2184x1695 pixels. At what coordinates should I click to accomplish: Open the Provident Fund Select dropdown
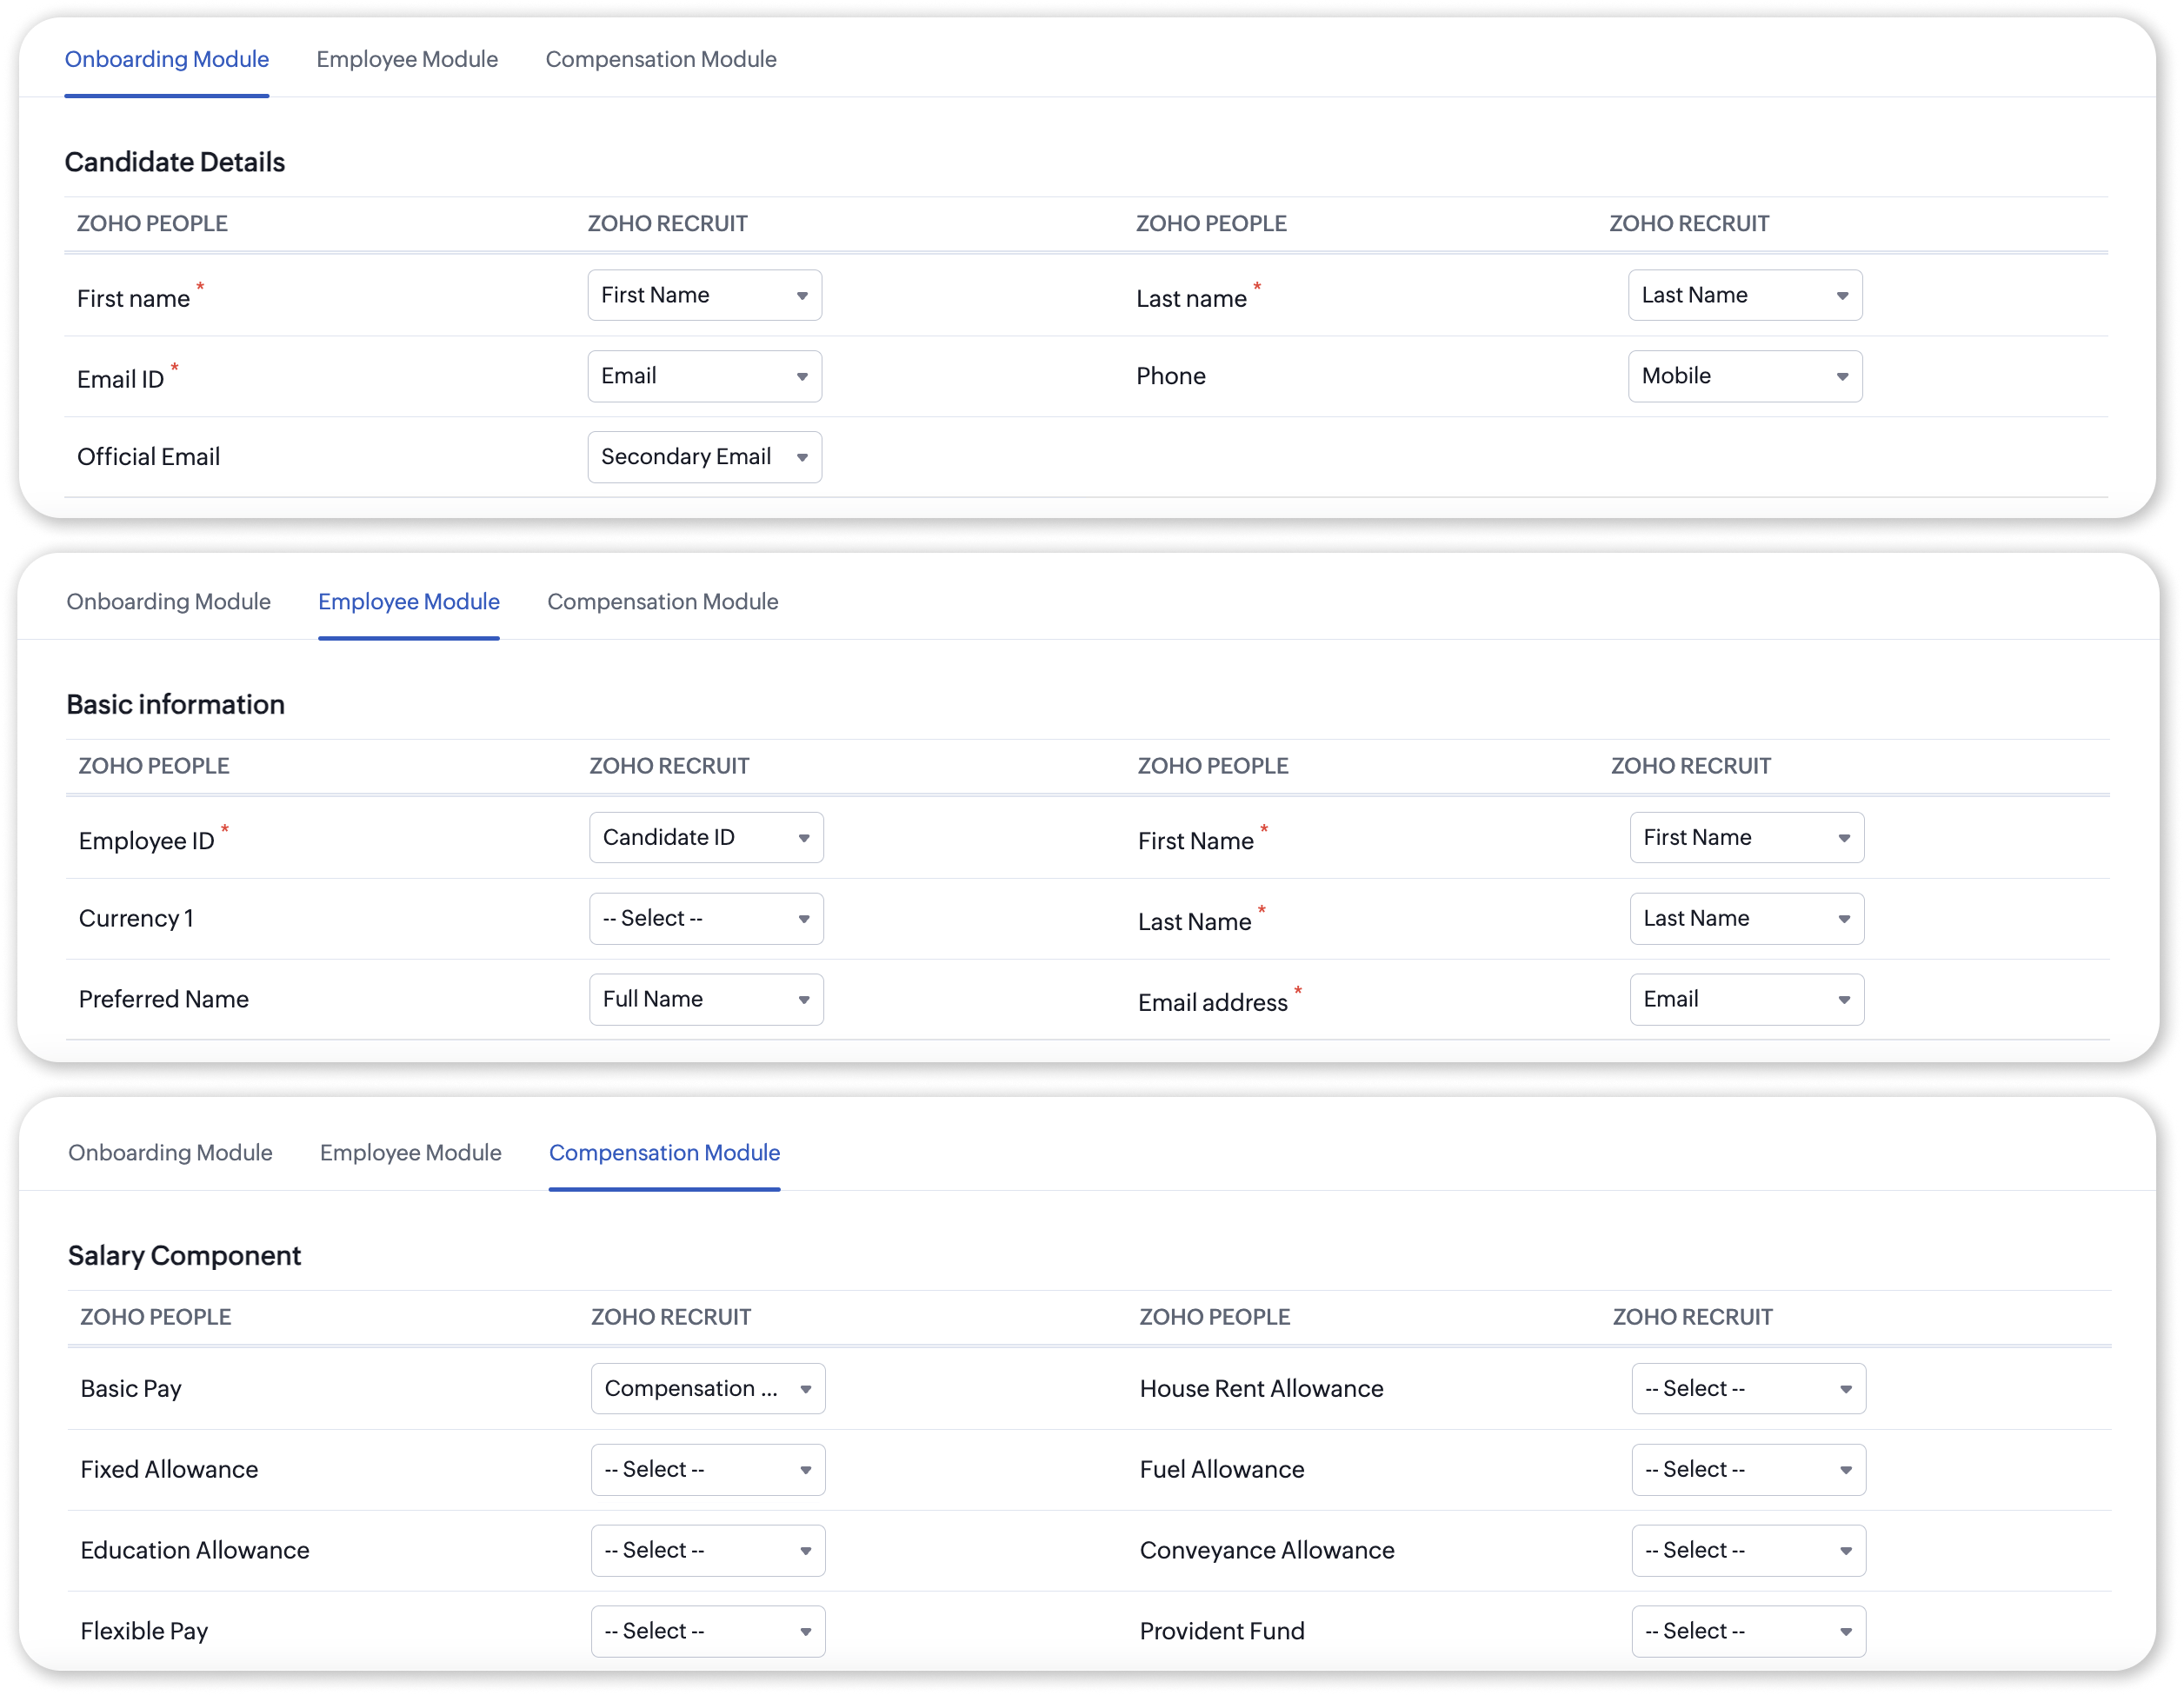(1748, 1631)
